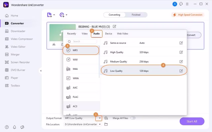Viewport: 212px width, 132px height.
Task: Choose M4A format
Action: [x=81, y=69]
